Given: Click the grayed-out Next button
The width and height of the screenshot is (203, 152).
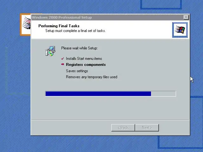Looking at the screenshot, I should point(147,128).
